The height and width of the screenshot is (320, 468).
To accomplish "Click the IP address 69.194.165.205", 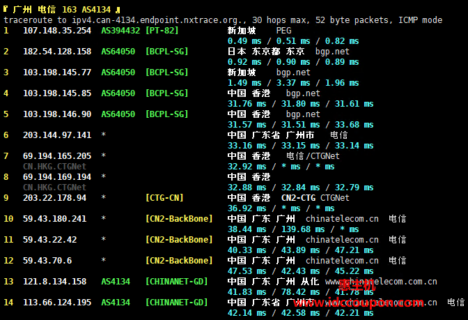I will [x=57, y=156].
